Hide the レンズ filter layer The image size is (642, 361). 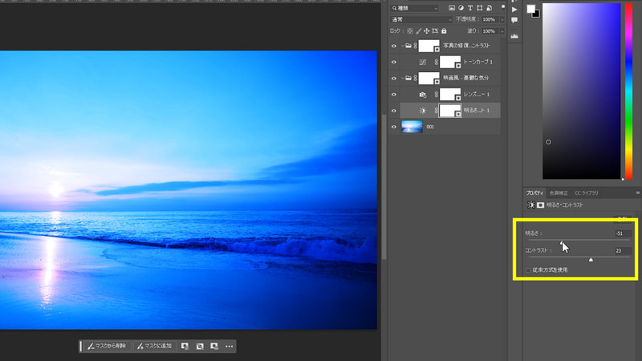tap(394, 95)
